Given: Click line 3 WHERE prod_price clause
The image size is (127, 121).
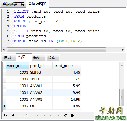Looking at the screenshot, I should [40, 21].
